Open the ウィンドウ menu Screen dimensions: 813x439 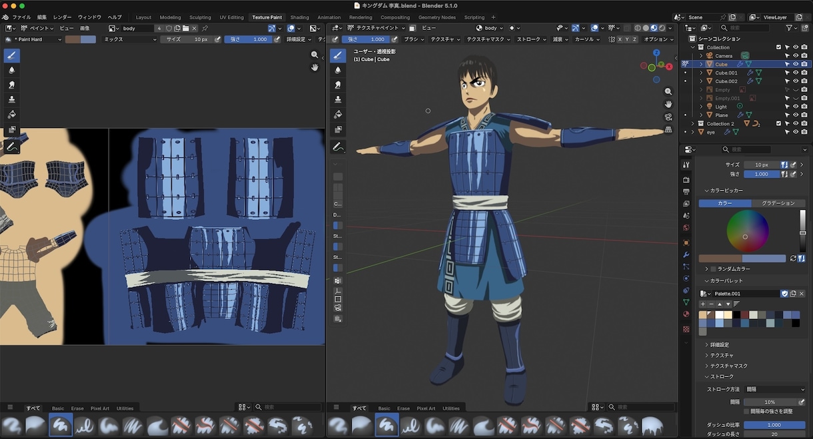click(89, 17)
